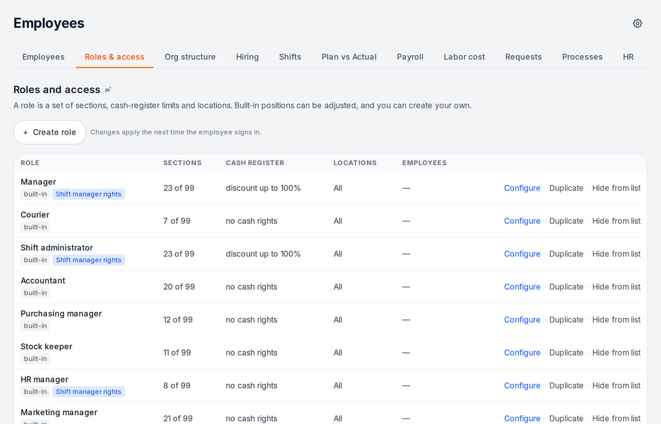Open the Org structure tab

190,57
